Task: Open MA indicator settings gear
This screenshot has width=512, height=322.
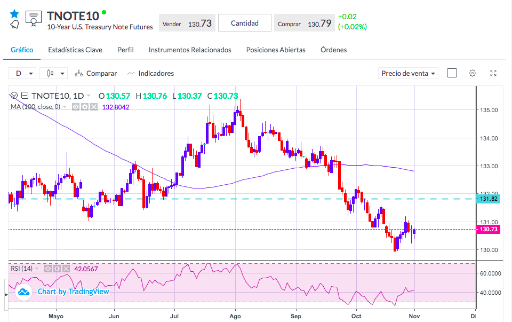Action: point(85,107)
